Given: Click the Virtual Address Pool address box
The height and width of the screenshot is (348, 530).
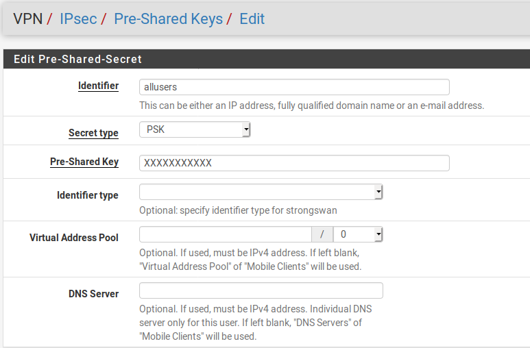Looking at the screenshot, I should tap(226, 234).
